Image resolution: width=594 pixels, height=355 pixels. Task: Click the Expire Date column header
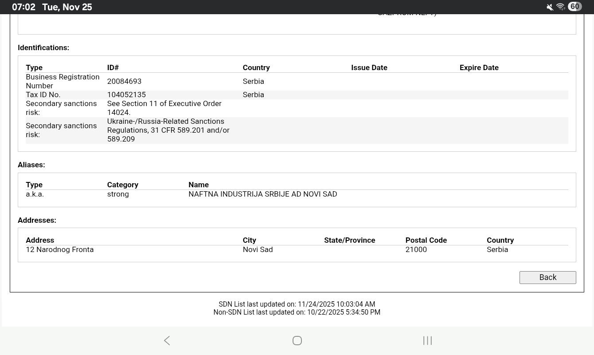tap(479, 67)
